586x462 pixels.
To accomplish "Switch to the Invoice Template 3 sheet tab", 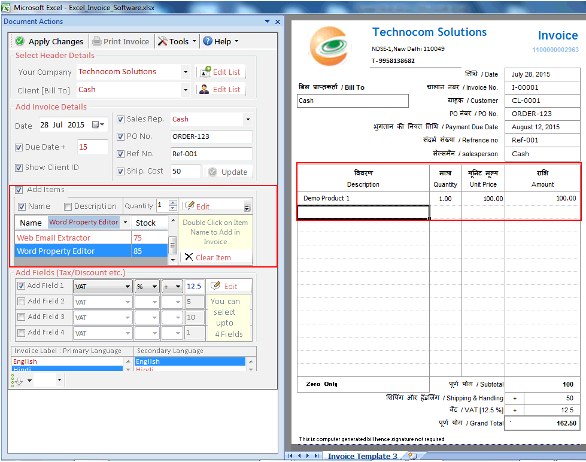I will click(362, 455).
